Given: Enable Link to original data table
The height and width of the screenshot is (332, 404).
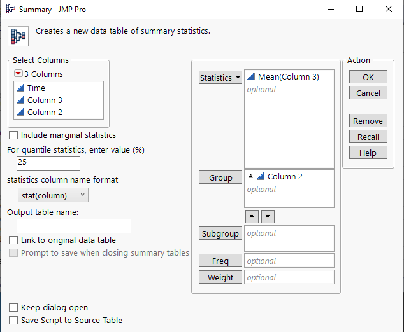Looking at the screenshot, I should coord(13,240).
